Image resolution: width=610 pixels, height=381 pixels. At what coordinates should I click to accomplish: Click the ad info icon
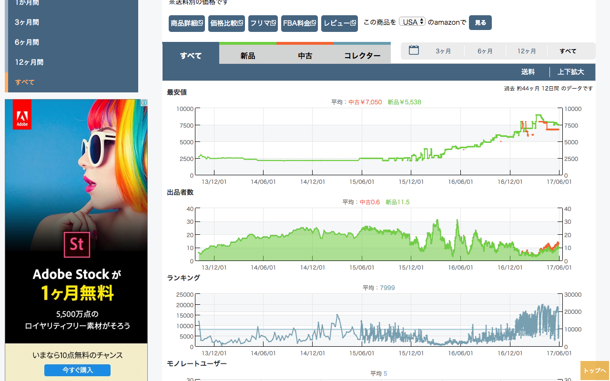[x=144, y=103]
